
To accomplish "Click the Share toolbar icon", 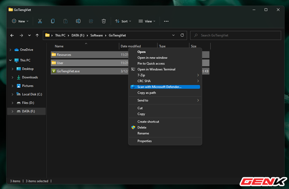I will click(91, 21).
